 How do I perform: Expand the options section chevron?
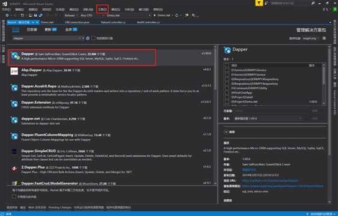point(226,131)
